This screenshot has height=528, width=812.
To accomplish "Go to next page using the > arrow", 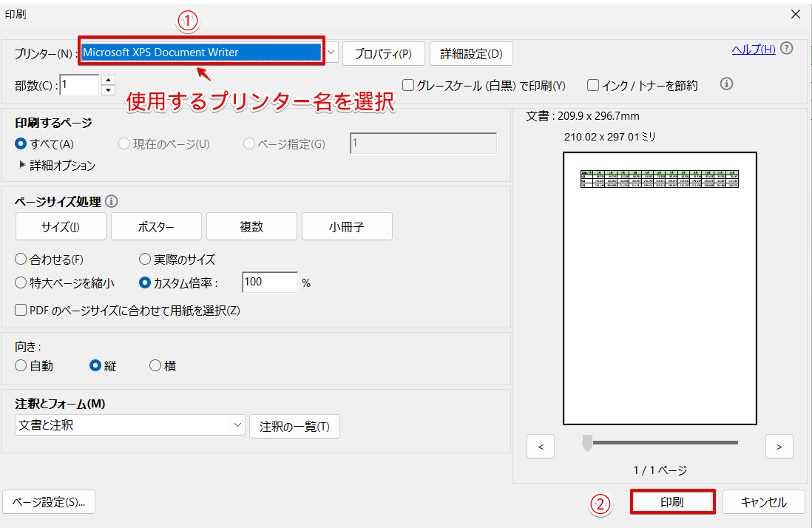I will click(x=779, y=446).
